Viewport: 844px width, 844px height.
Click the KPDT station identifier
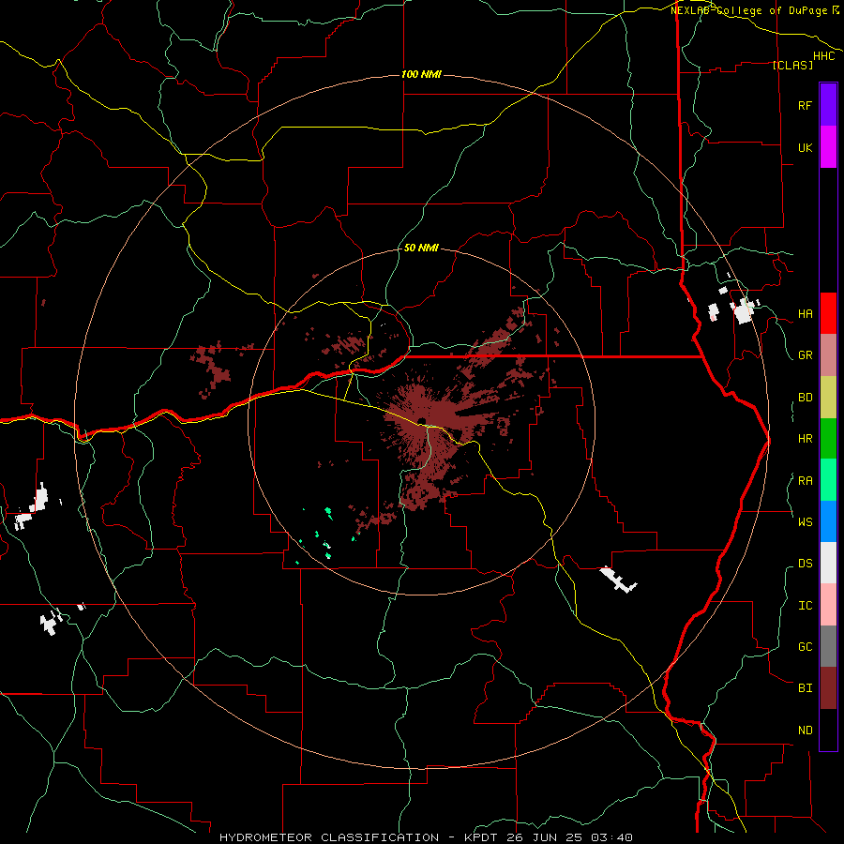[x=482, y=837]
